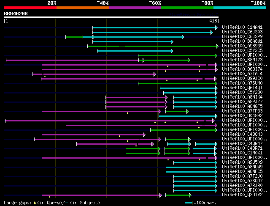The width and height of the screenshot is (270, 206).
Task: Click the purple alignment bar for Q6QI74
Action: point(129,70)
